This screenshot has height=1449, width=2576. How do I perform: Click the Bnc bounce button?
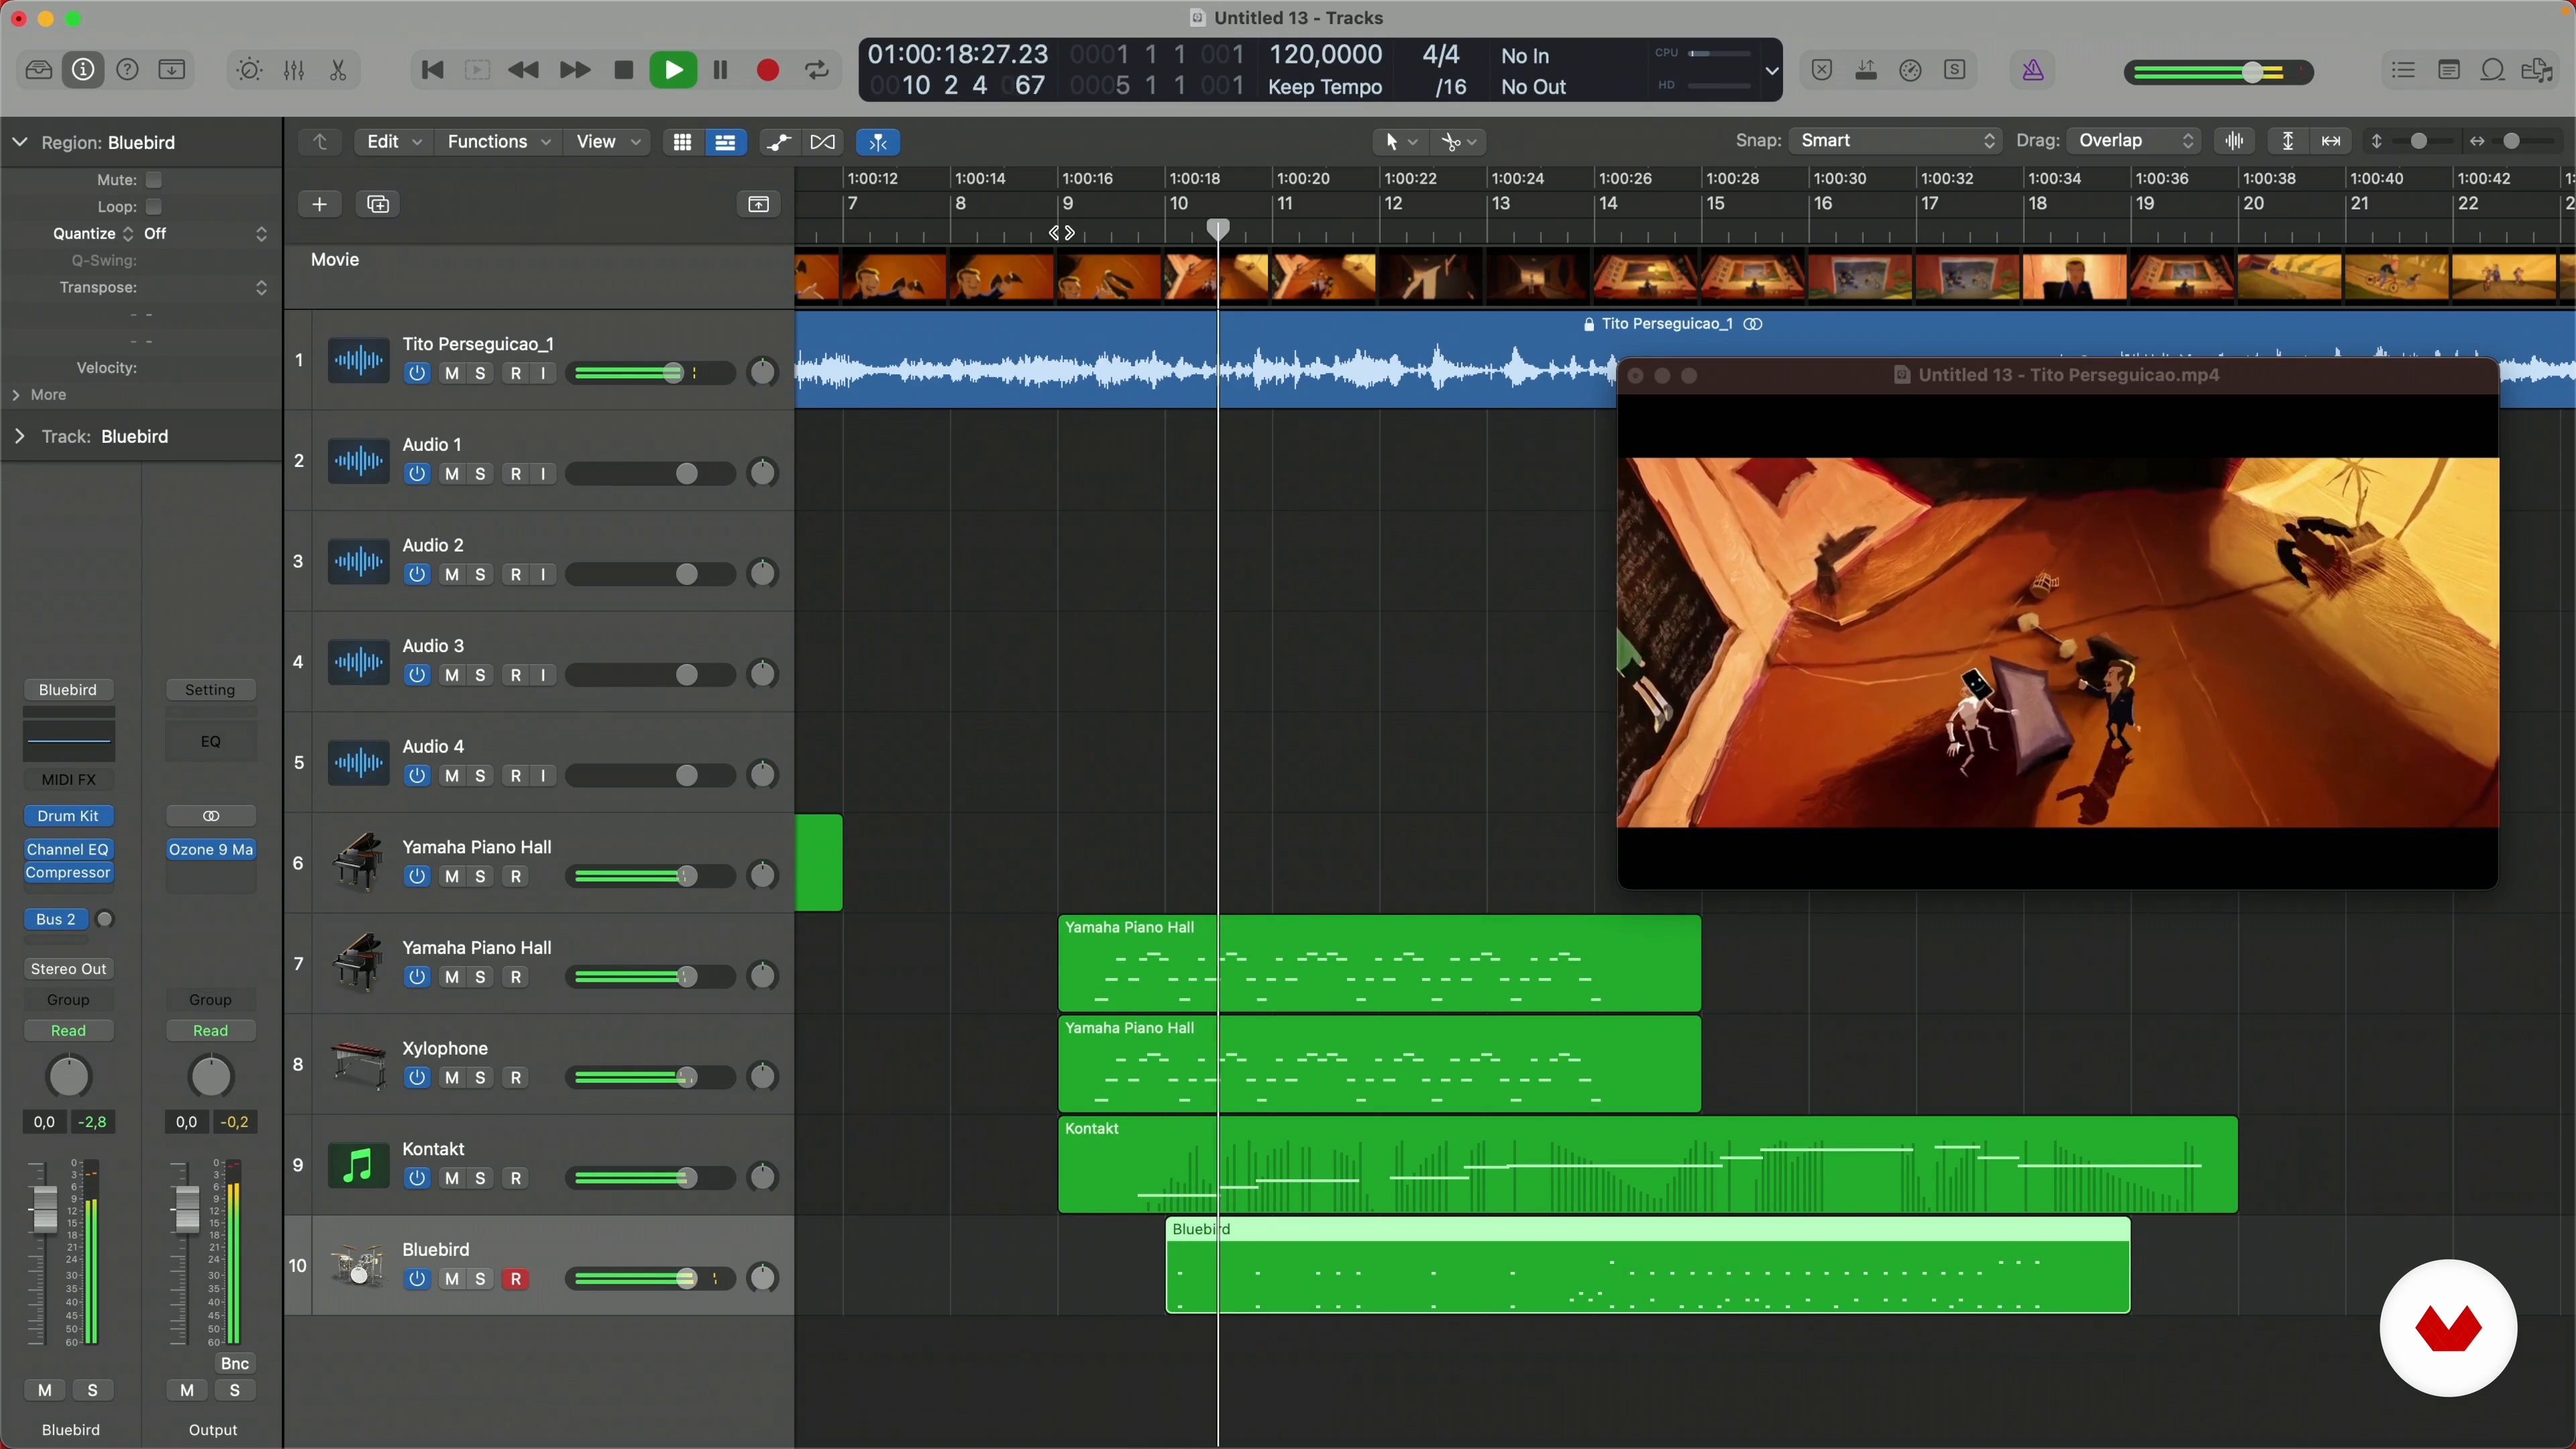[235, 1363]
